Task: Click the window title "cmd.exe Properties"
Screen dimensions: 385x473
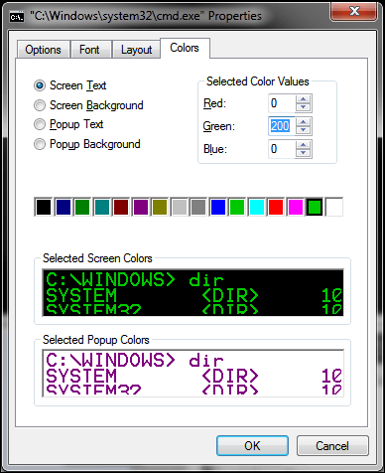Action: (x=146, y=16)
